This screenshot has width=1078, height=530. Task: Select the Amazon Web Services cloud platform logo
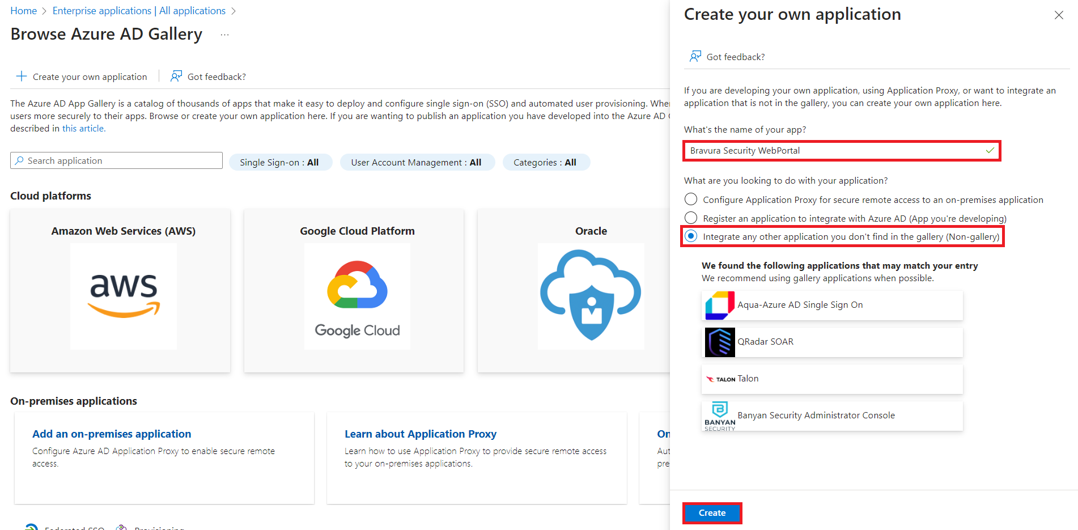pyautogui.click(x=123, y=296)
